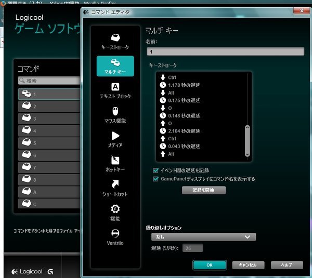
Task: Select command 7 in the コマンド list
Action: coord(49,167)
